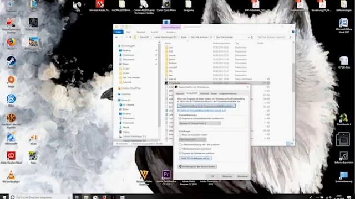Switch Explorer to the large icons view

(x=292, y=144)
